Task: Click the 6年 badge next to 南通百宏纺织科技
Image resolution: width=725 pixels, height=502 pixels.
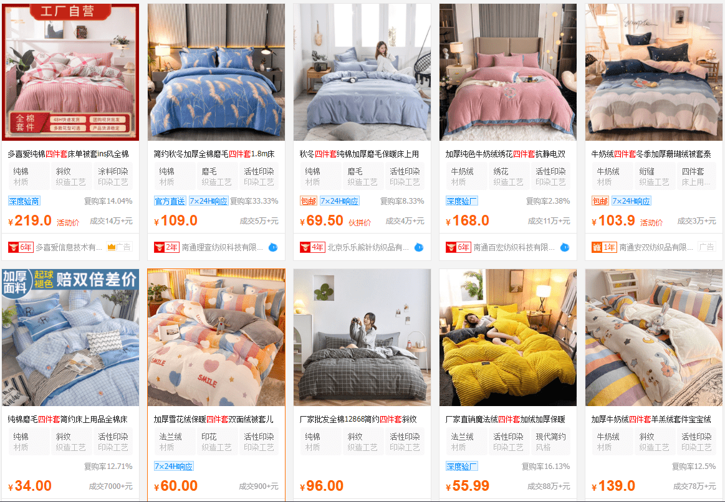Action: tap(458, 247)
